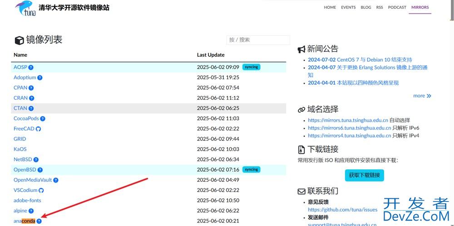Open the alpine mirror link
This screenshot has width=454, height=226.
(20, 211)
